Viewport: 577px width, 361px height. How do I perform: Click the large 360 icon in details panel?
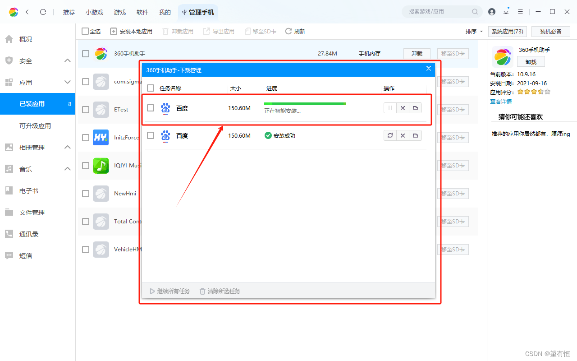click(x=503, y=57)
